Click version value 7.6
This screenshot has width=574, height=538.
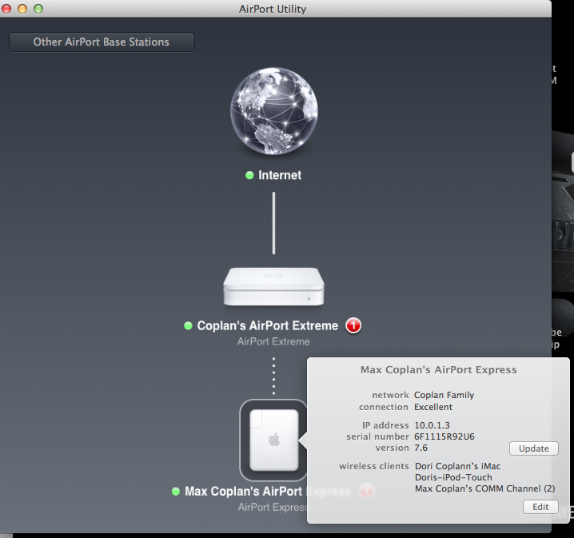pyautogui.click(x=421, y=448)
